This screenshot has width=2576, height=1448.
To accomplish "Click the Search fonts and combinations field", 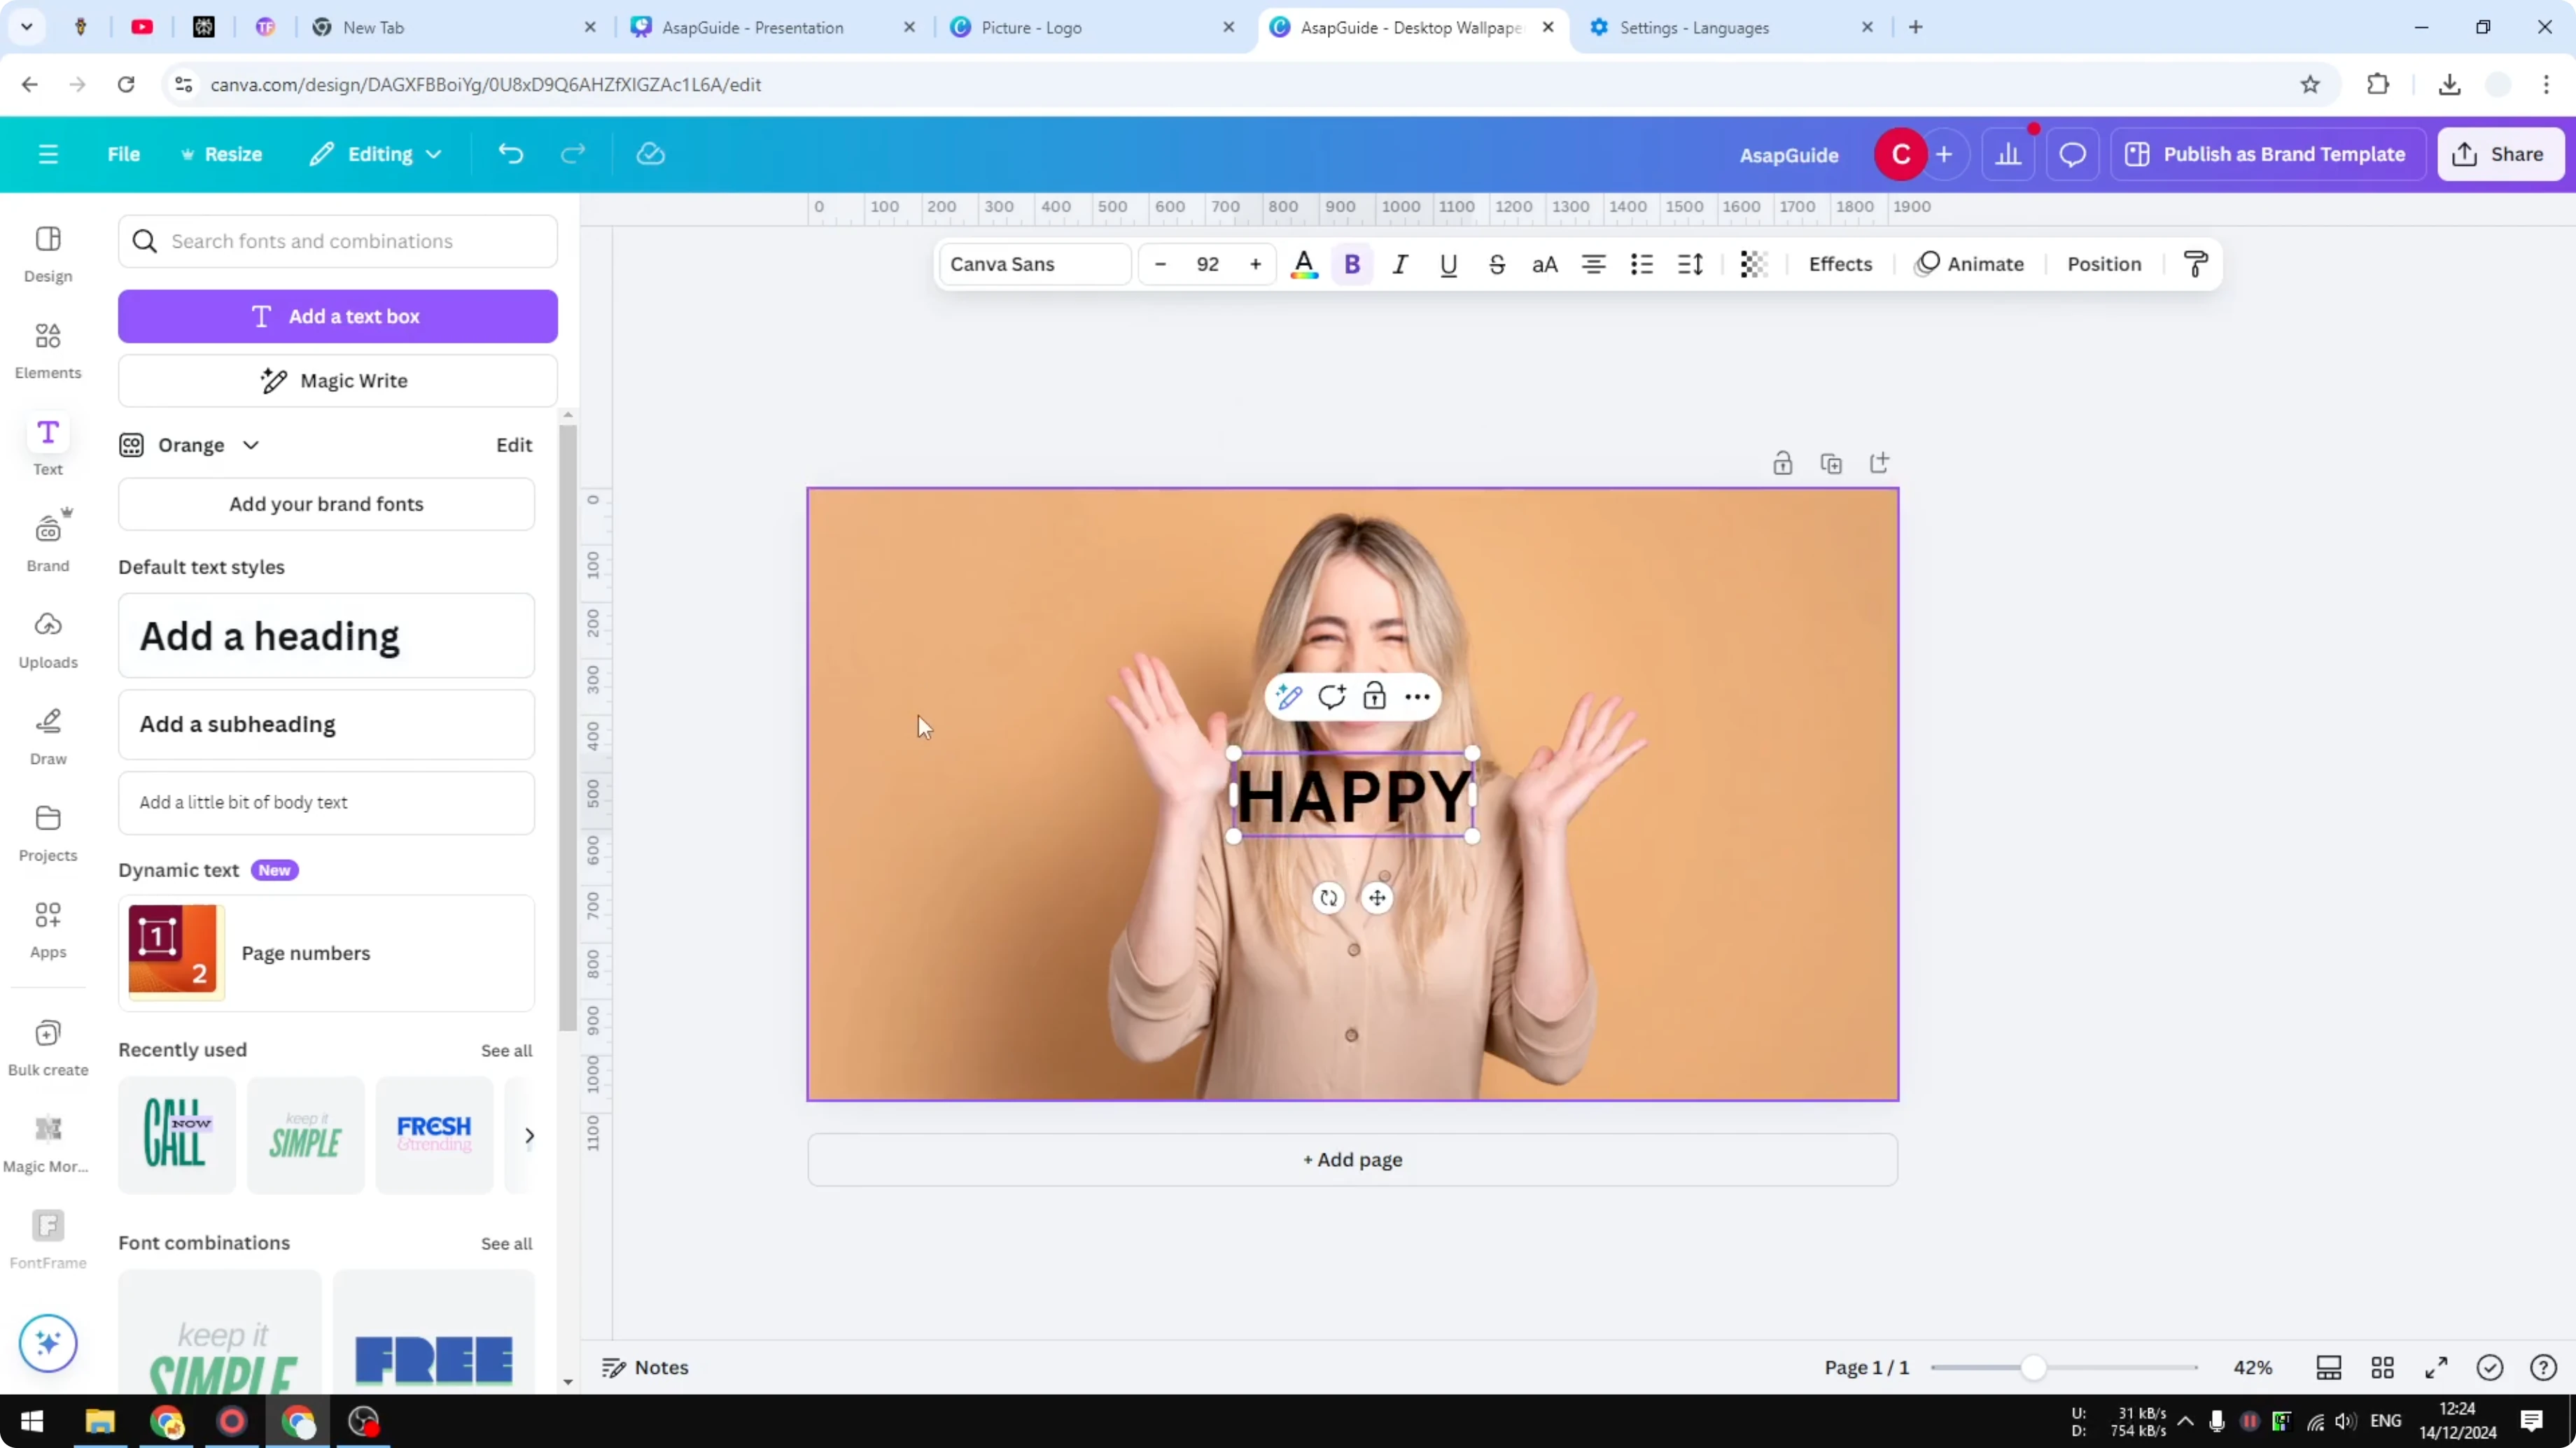I will coord(337,241).
